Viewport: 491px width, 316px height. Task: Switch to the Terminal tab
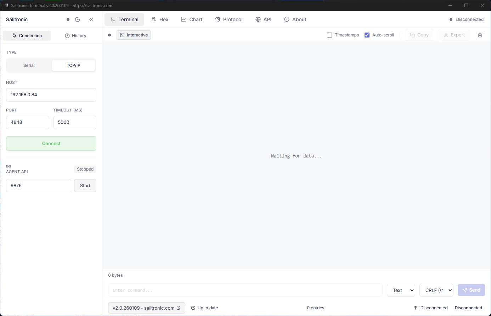[x=124, y=19]
